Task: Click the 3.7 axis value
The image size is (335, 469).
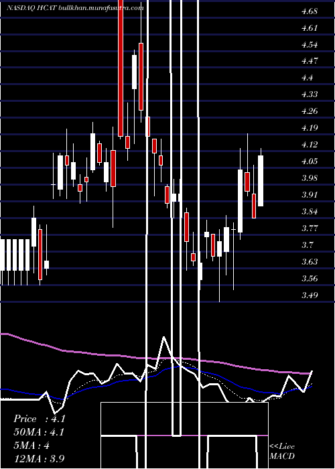Action: point(307,245)
